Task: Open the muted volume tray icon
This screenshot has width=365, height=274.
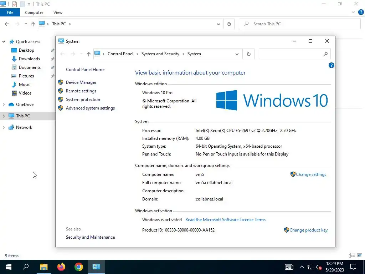Action: coord(319,267)
